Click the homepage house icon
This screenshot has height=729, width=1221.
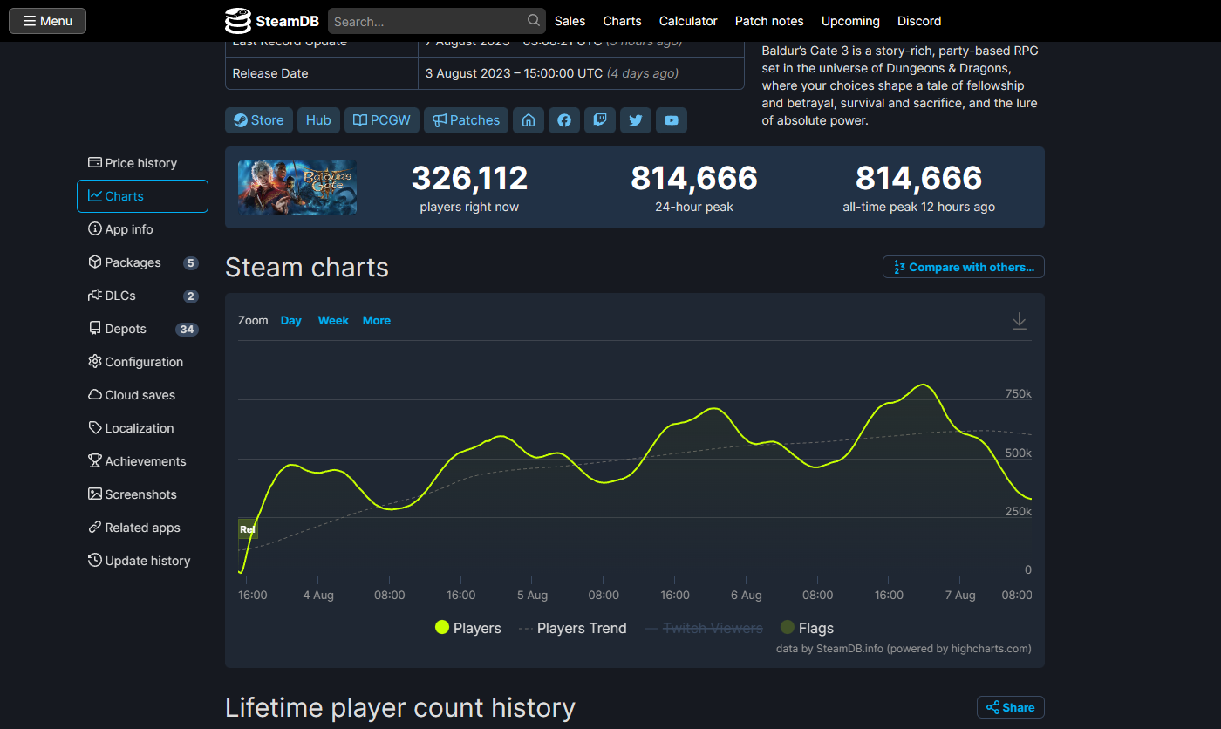point(529,120)
